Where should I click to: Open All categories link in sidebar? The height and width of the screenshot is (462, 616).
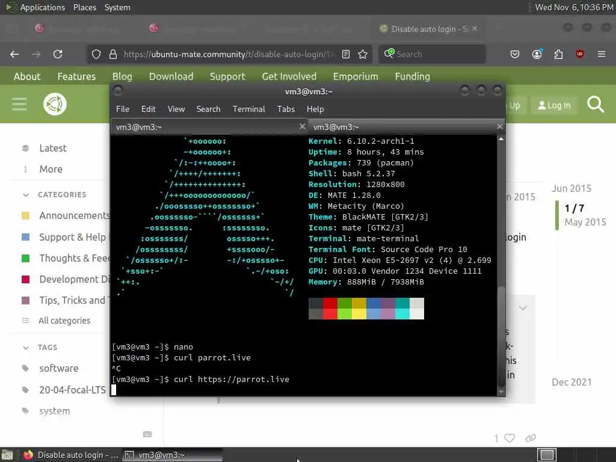pyautogui.click(x=64, y=321)
